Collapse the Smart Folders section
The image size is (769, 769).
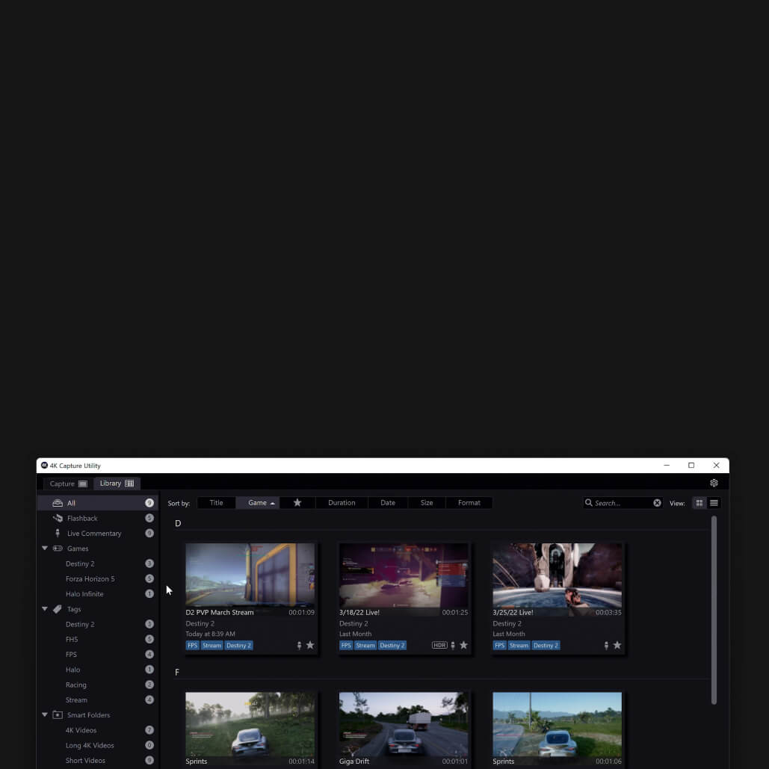pos(45,714)
